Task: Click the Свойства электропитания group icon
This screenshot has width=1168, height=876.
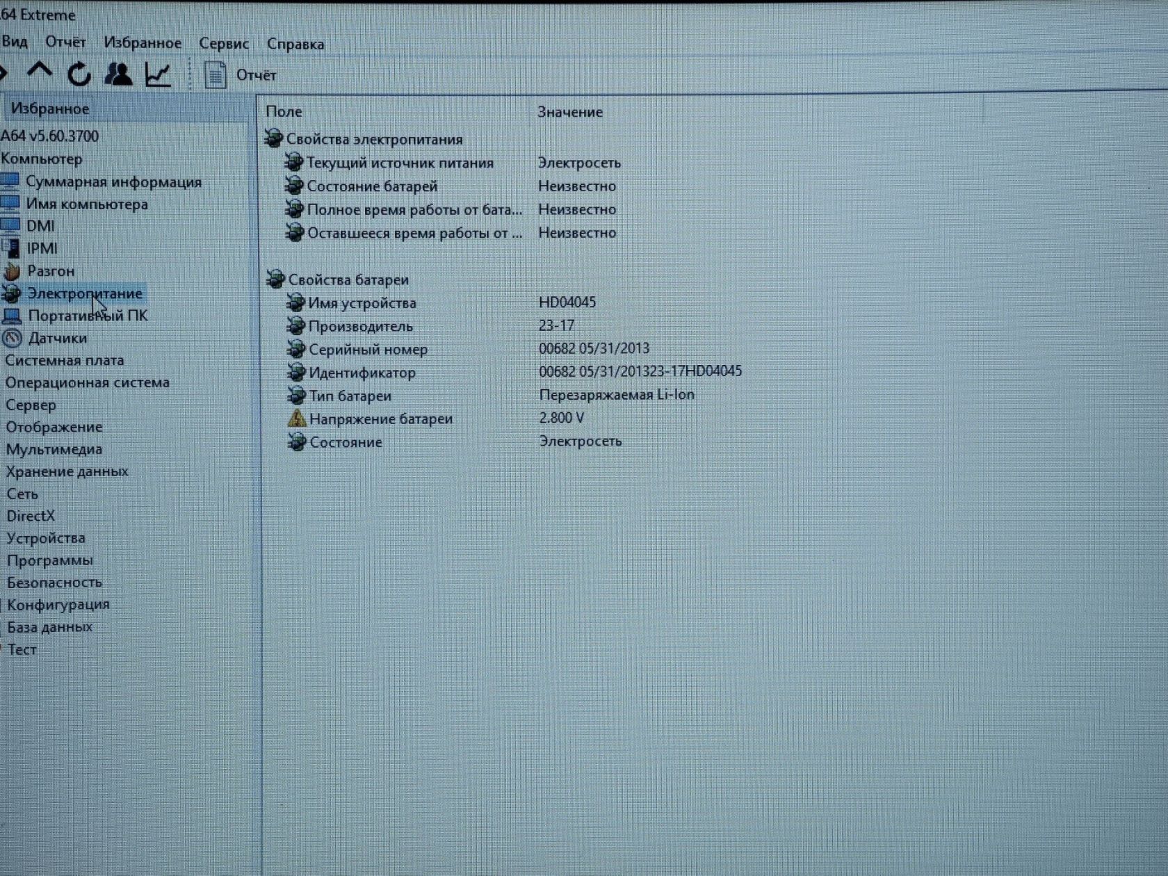Action: click(273, 138)
